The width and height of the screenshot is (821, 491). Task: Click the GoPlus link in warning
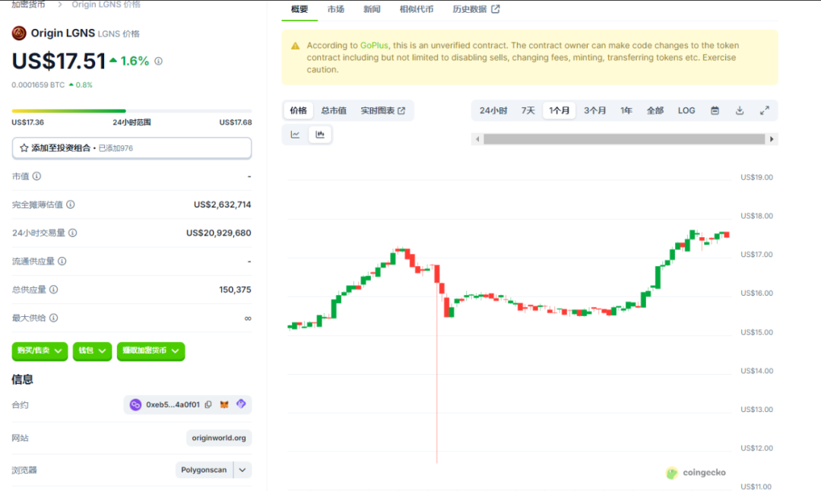pos(375,46)
